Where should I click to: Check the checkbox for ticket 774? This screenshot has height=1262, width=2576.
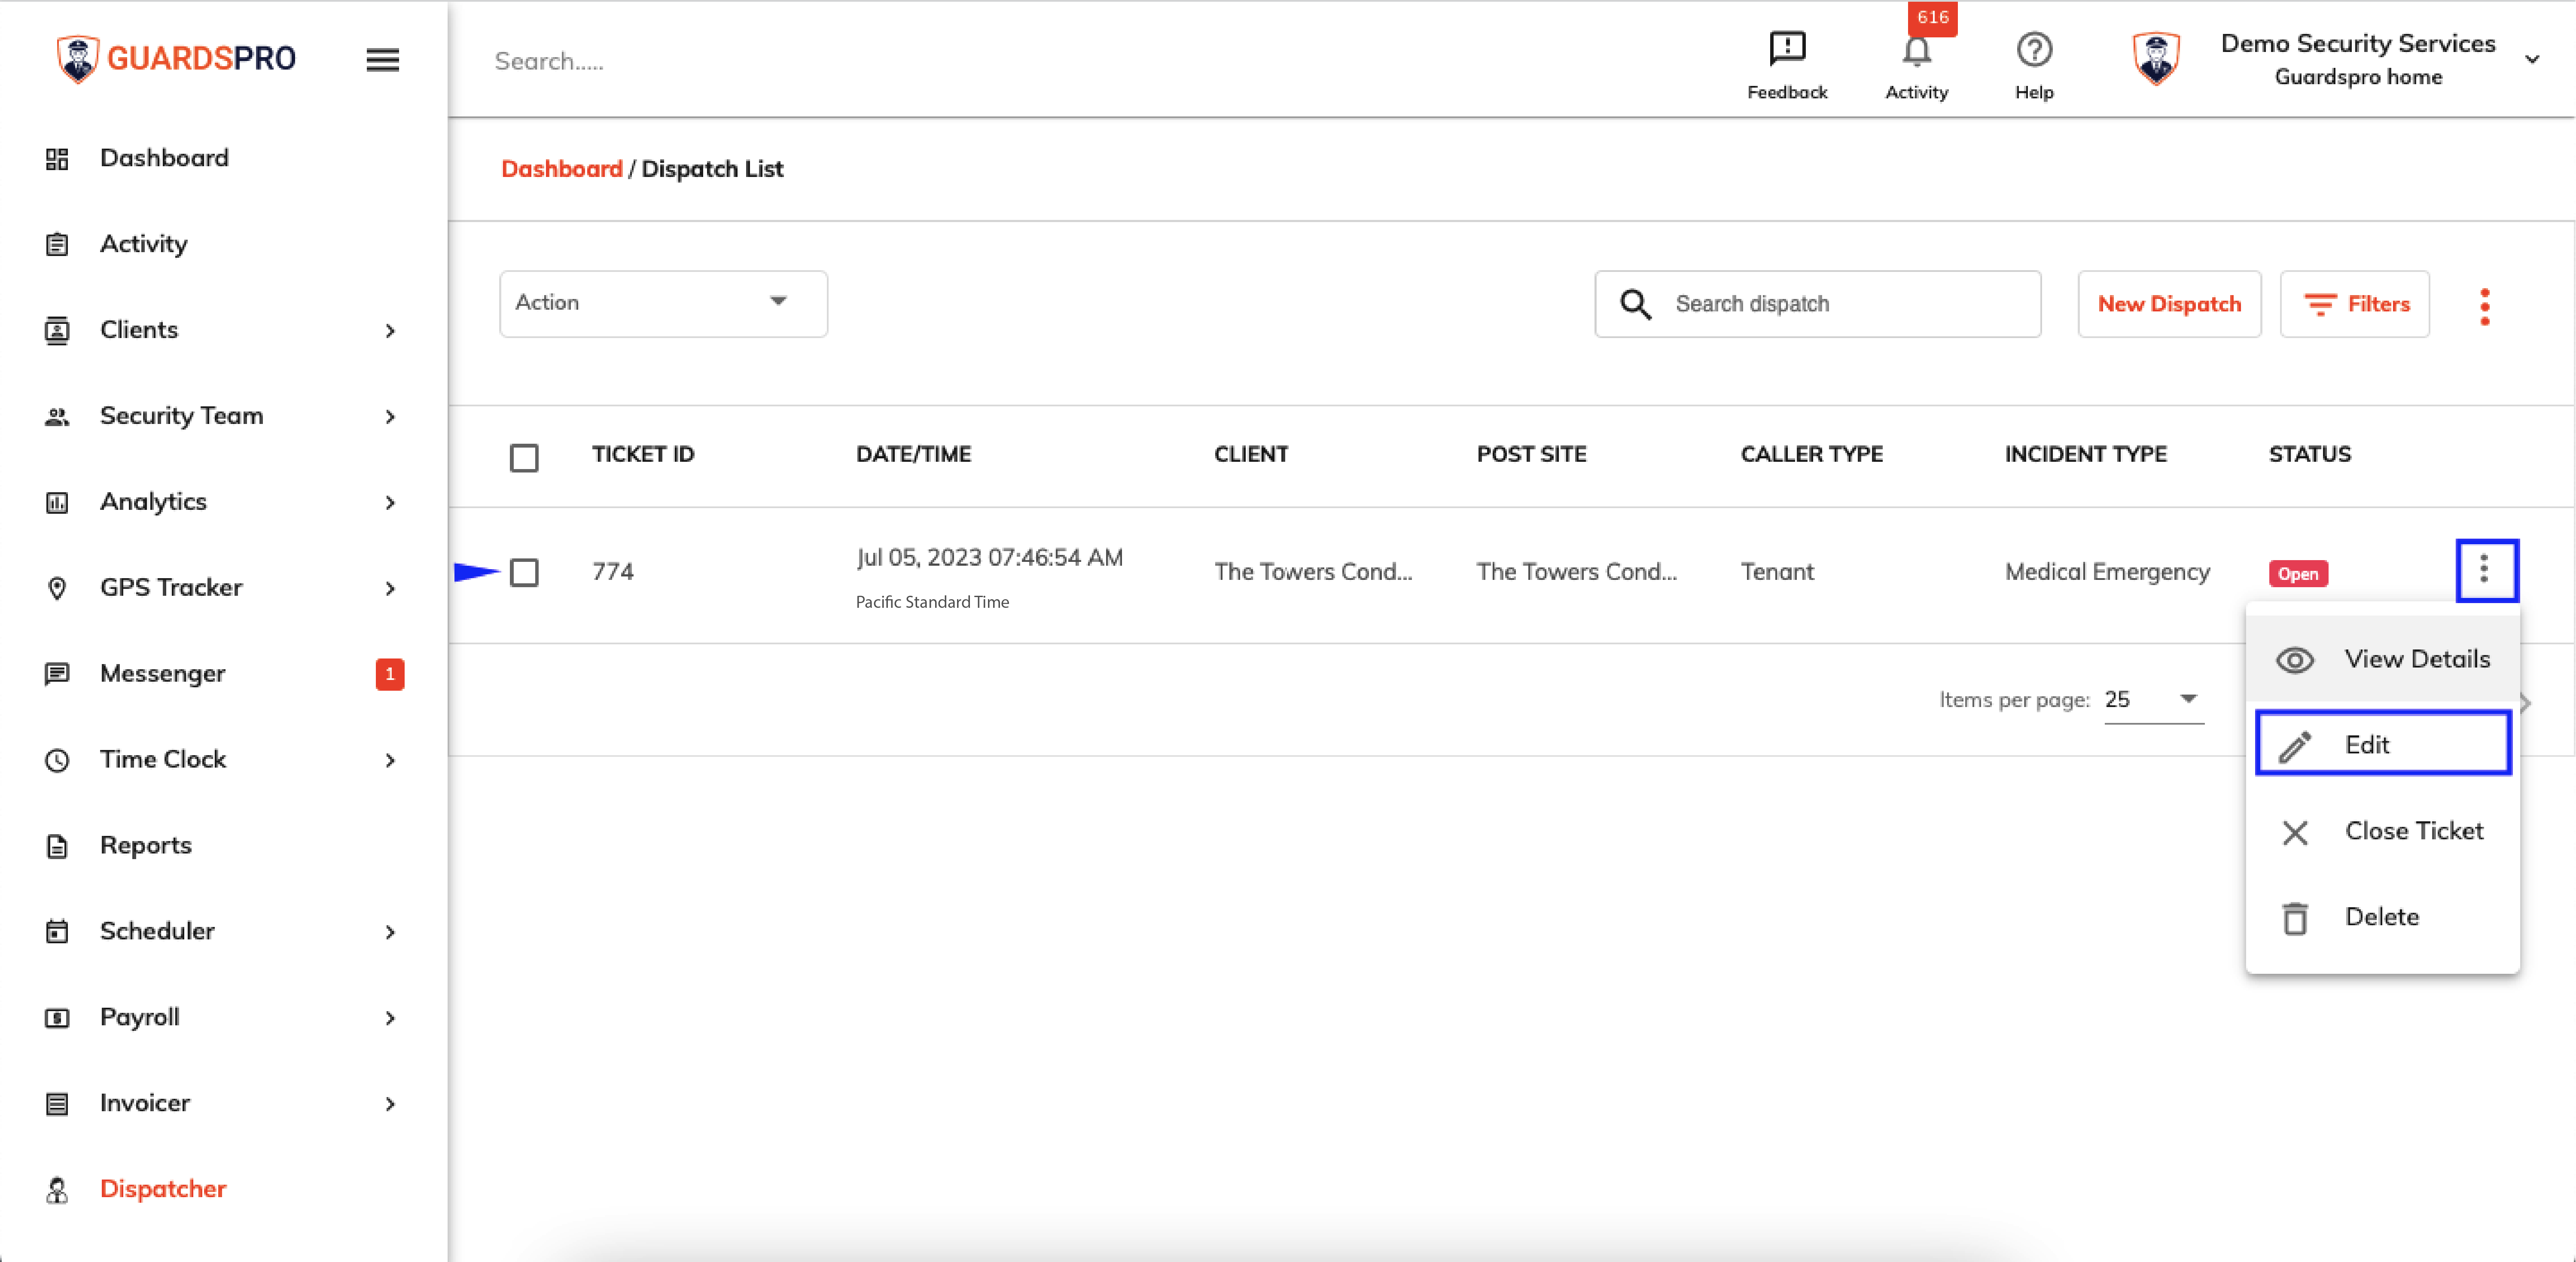[525, 572]
